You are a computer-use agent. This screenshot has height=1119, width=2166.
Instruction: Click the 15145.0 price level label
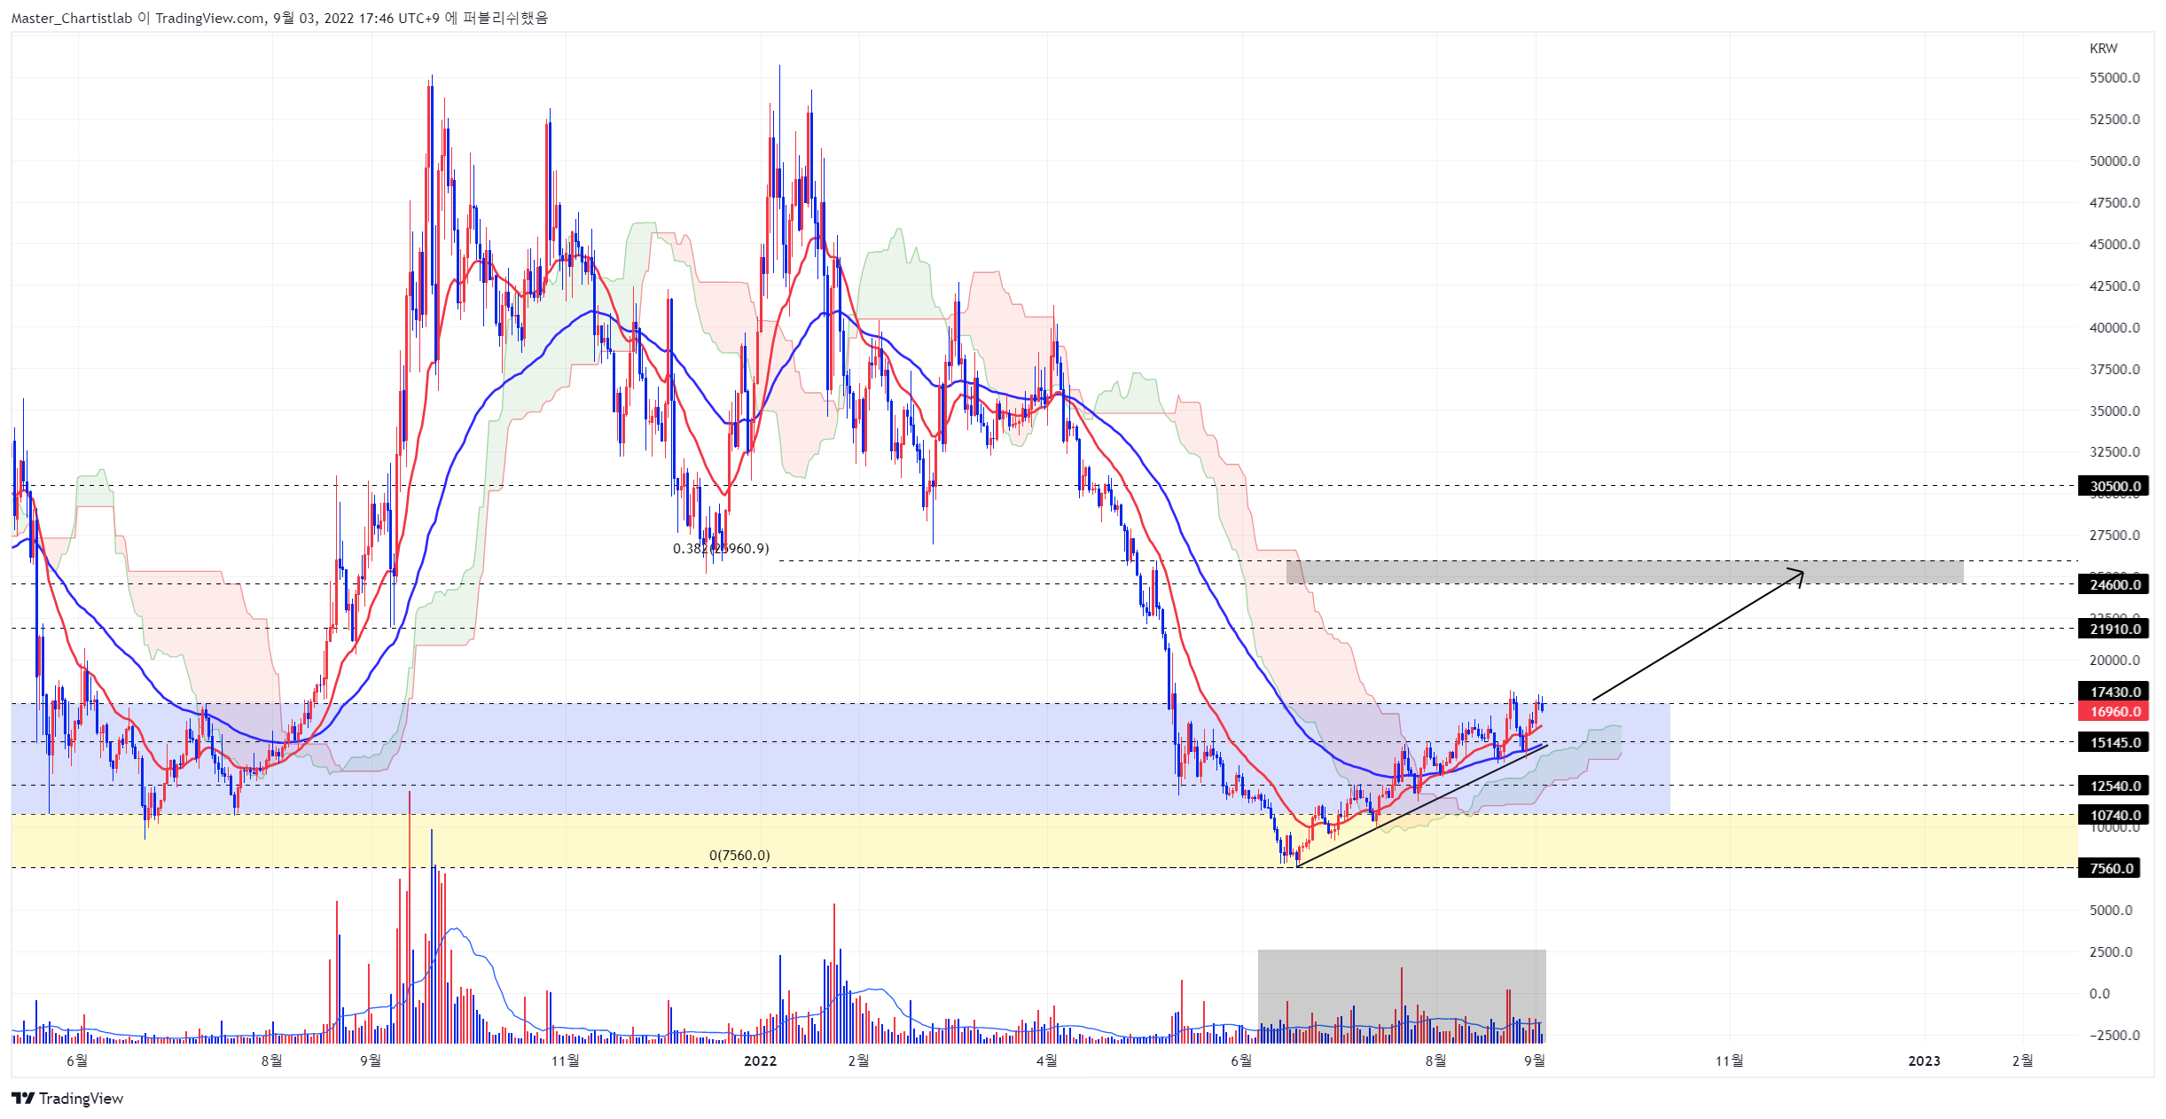[2115, 742]
